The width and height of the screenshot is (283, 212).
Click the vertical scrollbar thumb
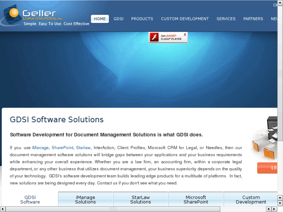[280, 73]
